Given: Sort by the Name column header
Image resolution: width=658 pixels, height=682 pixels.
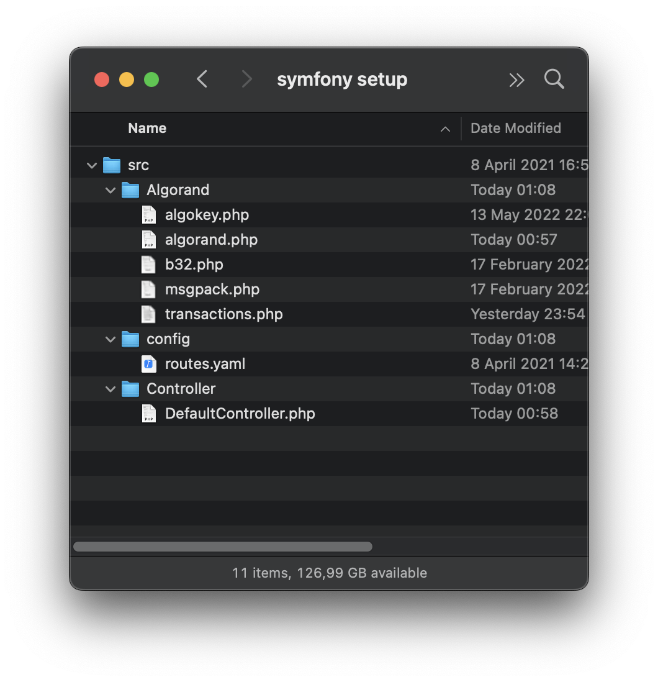Looking at the screenshot, I should (x=147, y=129).
